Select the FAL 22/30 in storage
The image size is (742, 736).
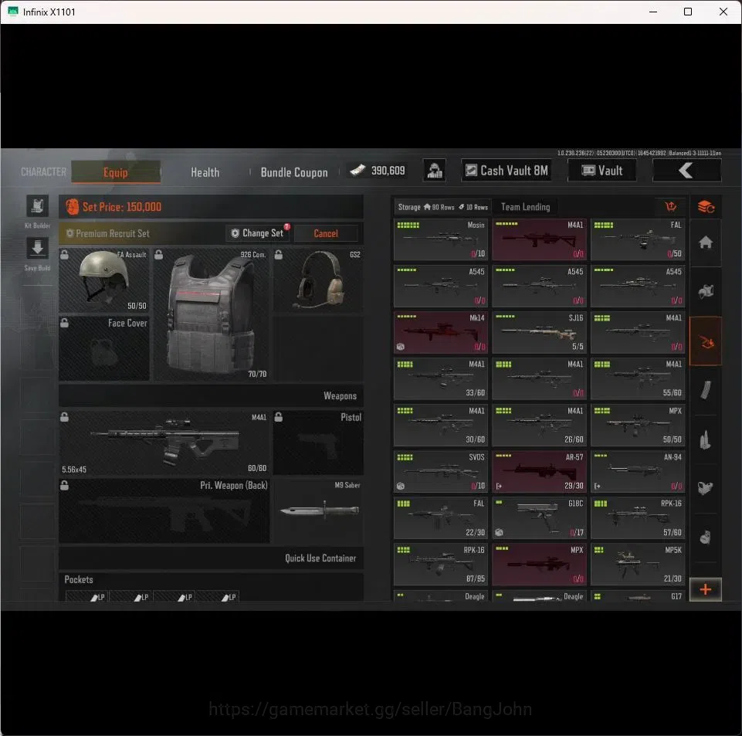click(441, 517)
